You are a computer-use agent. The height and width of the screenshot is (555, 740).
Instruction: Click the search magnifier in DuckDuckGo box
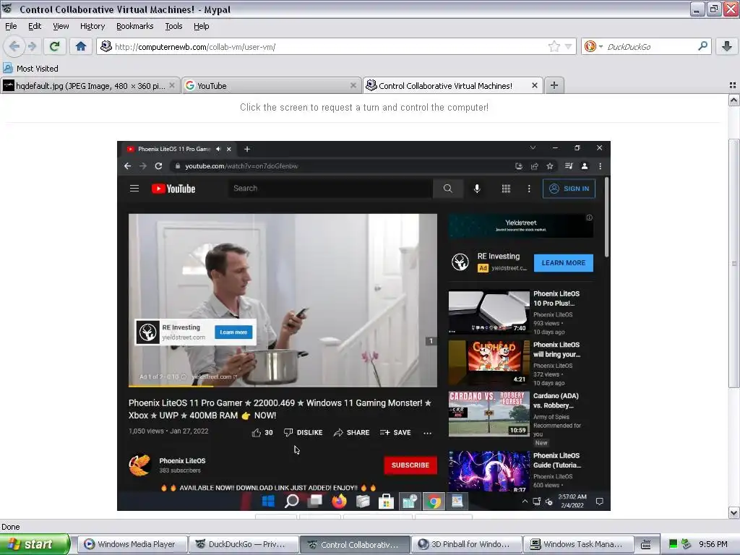(702, 46)
